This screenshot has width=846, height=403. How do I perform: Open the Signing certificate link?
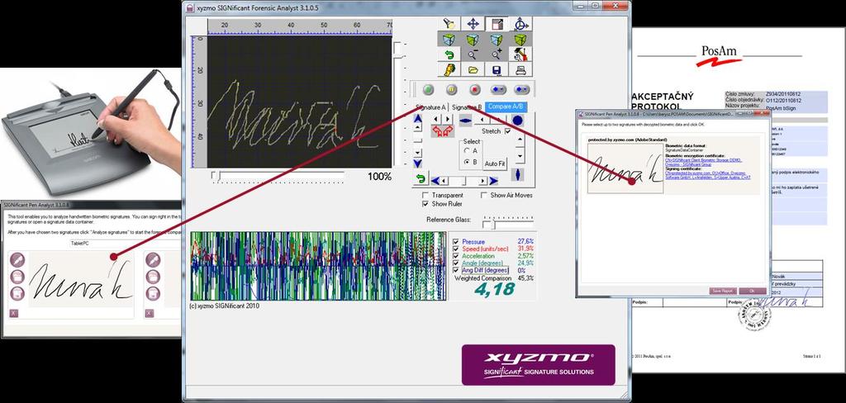pyautogui.click(x=708, y=175)
